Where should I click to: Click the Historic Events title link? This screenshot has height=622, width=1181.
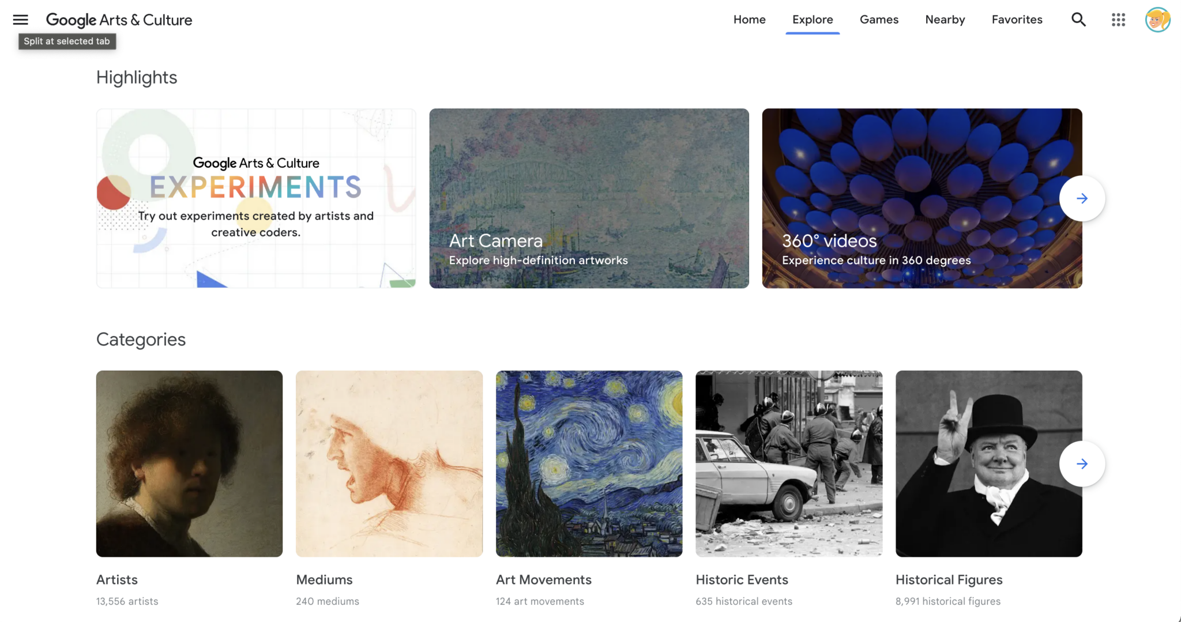pos(742,579)
